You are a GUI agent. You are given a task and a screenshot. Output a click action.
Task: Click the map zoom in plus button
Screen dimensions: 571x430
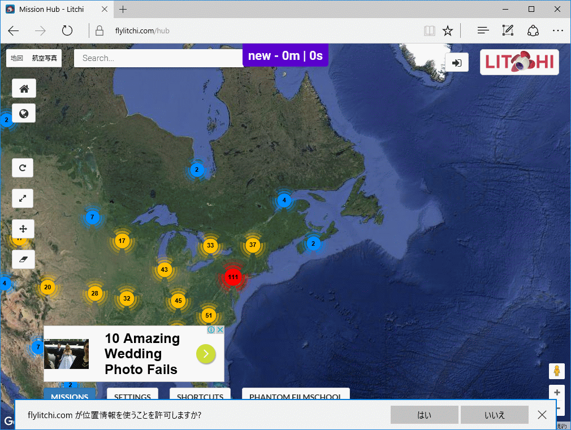point(557,392)
